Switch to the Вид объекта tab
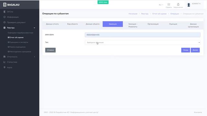 [x=72, y=24]
